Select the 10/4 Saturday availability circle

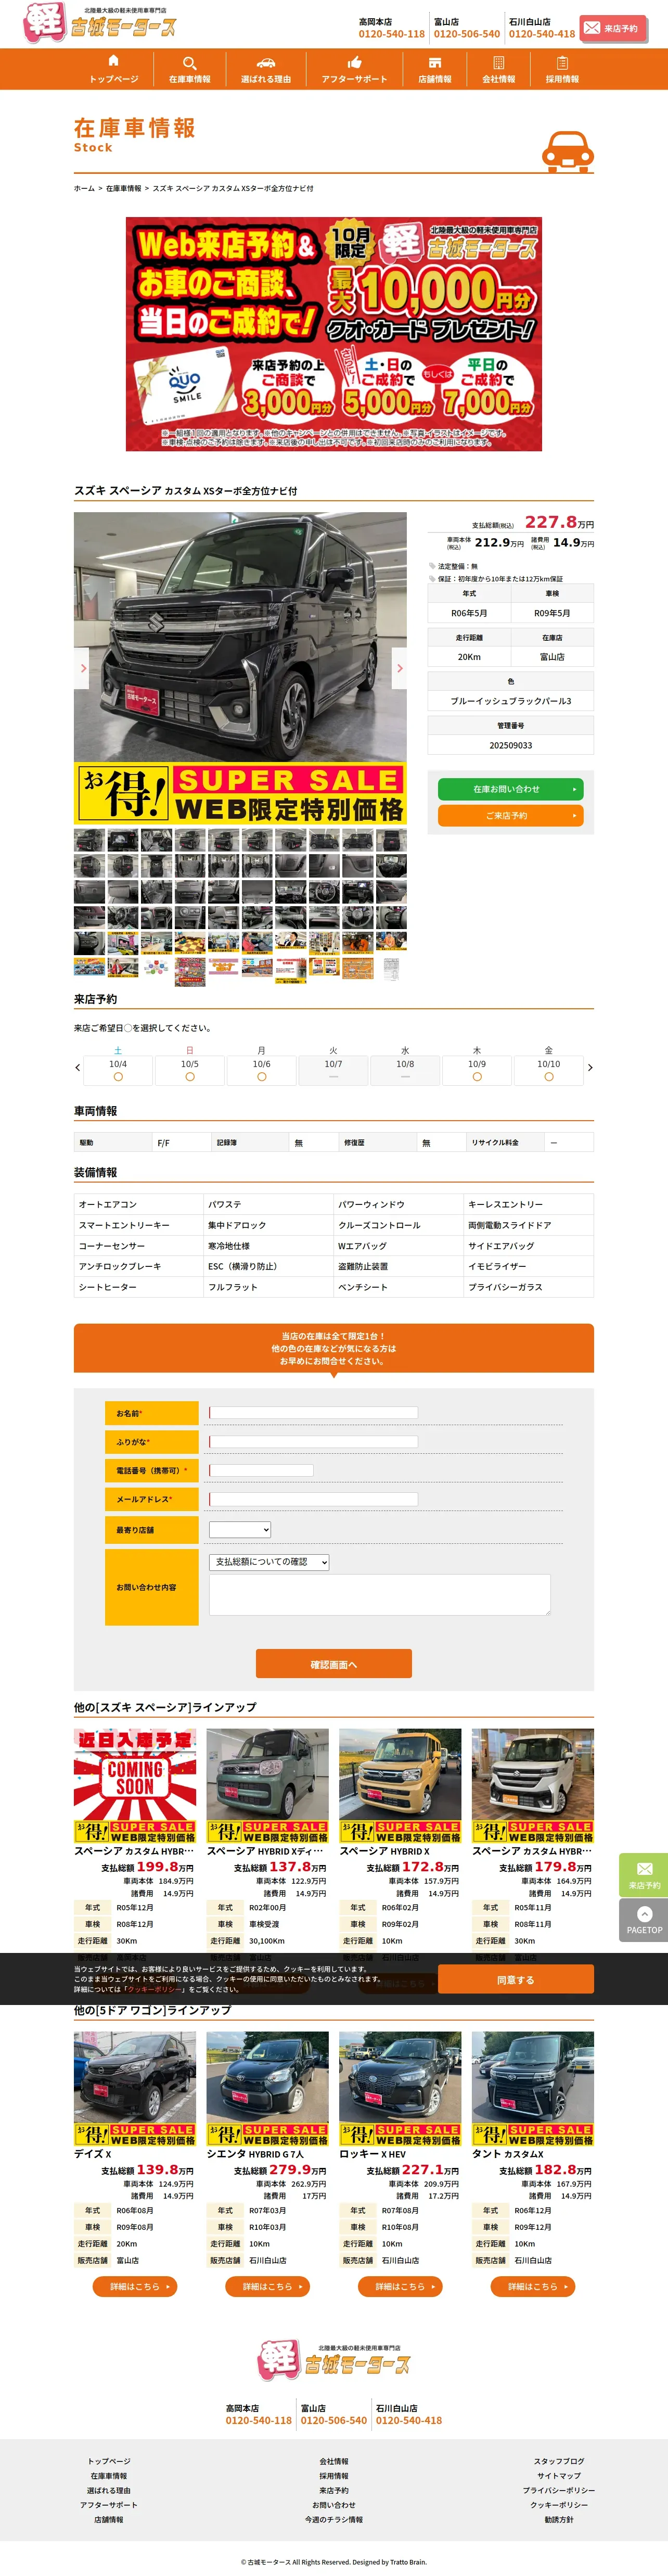pyautogui.click(x=118, y=1077)
